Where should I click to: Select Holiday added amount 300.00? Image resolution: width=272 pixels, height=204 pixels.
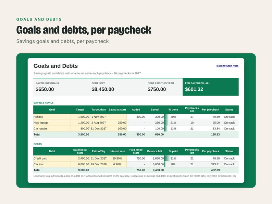[x=140, y=117]
